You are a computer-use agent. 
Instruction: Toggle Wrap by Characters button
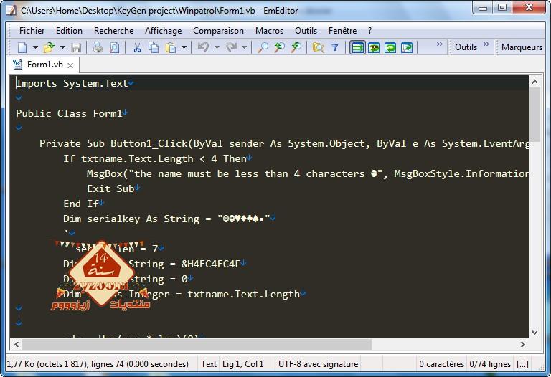pos(374,47)
